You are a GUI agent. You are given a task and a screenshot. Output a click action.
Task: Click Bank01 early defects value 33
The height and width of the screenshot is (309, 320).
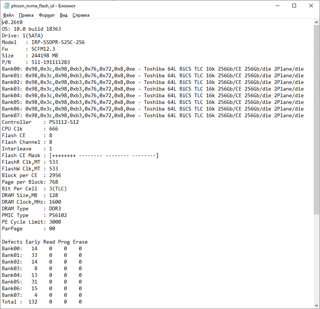point(34,255)
